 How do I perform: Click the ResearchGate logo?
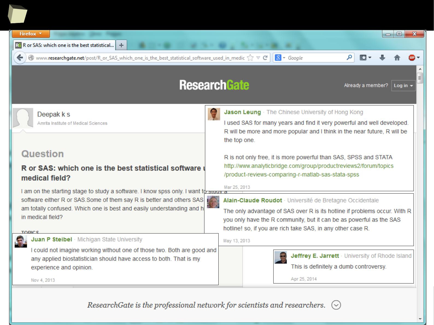click(x=214, y=85)
